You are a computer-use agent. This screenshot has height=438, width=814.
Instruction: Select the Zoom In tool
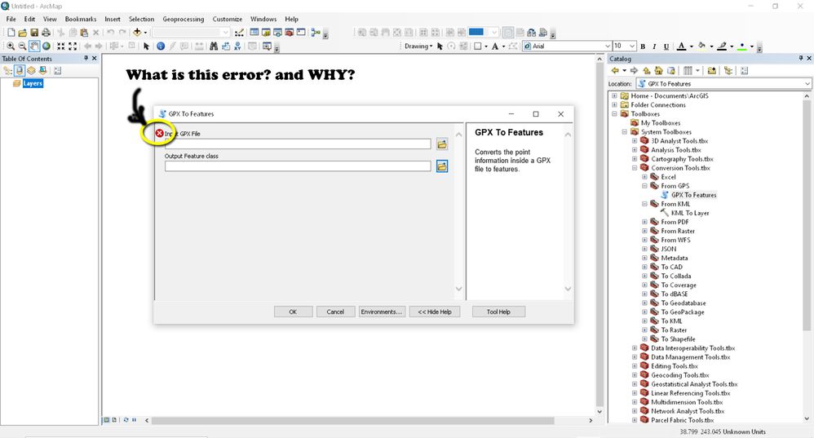(11, 46)
